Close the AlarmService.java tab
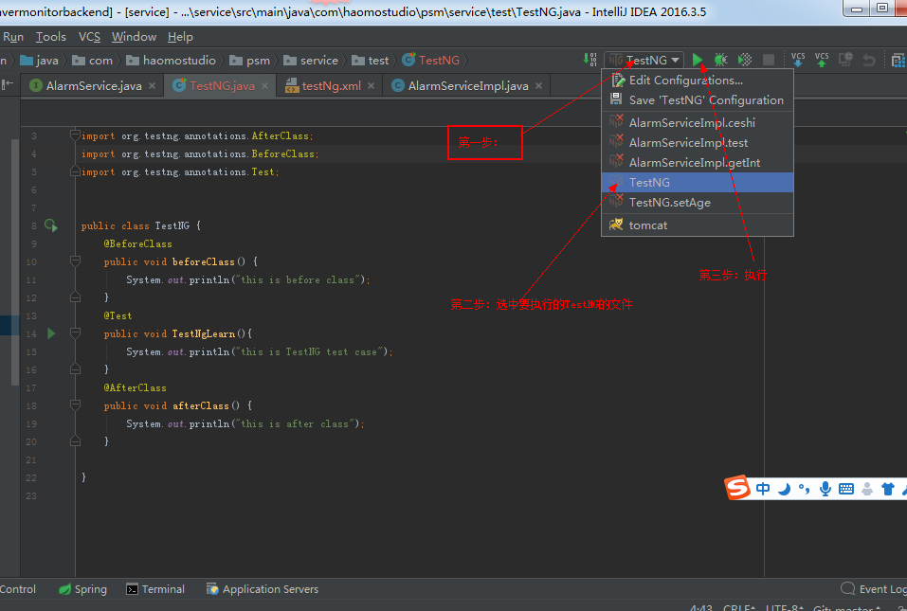 [x=153, y=85]
